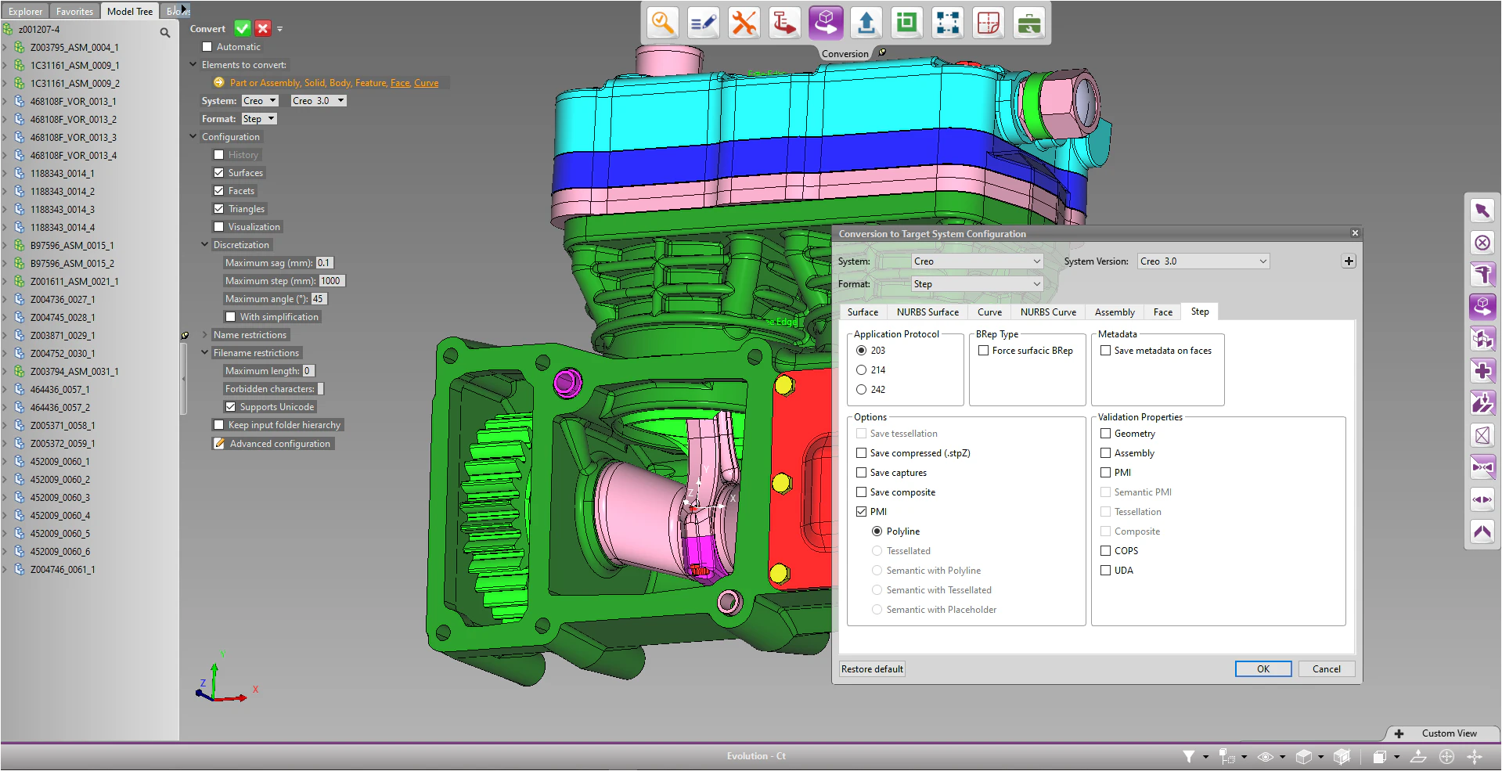1502x771 pixels.
Task: Click the Restore default button
Action: coord(871,668)
